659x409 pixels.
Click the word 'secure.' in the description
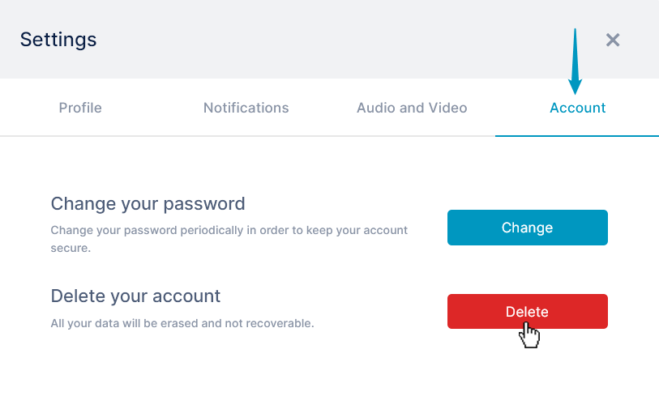(71, 248)
